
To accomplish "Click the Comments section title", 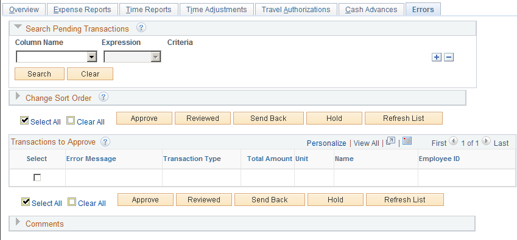I will coord(44,224).
